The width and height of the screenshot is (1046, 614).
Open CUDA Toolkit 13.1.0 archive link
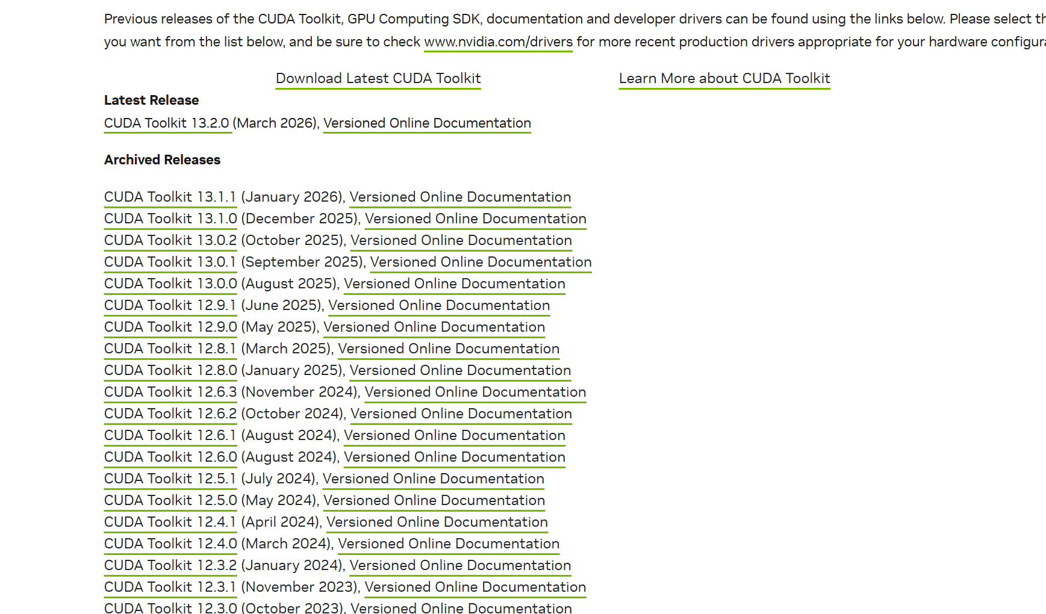170,219
